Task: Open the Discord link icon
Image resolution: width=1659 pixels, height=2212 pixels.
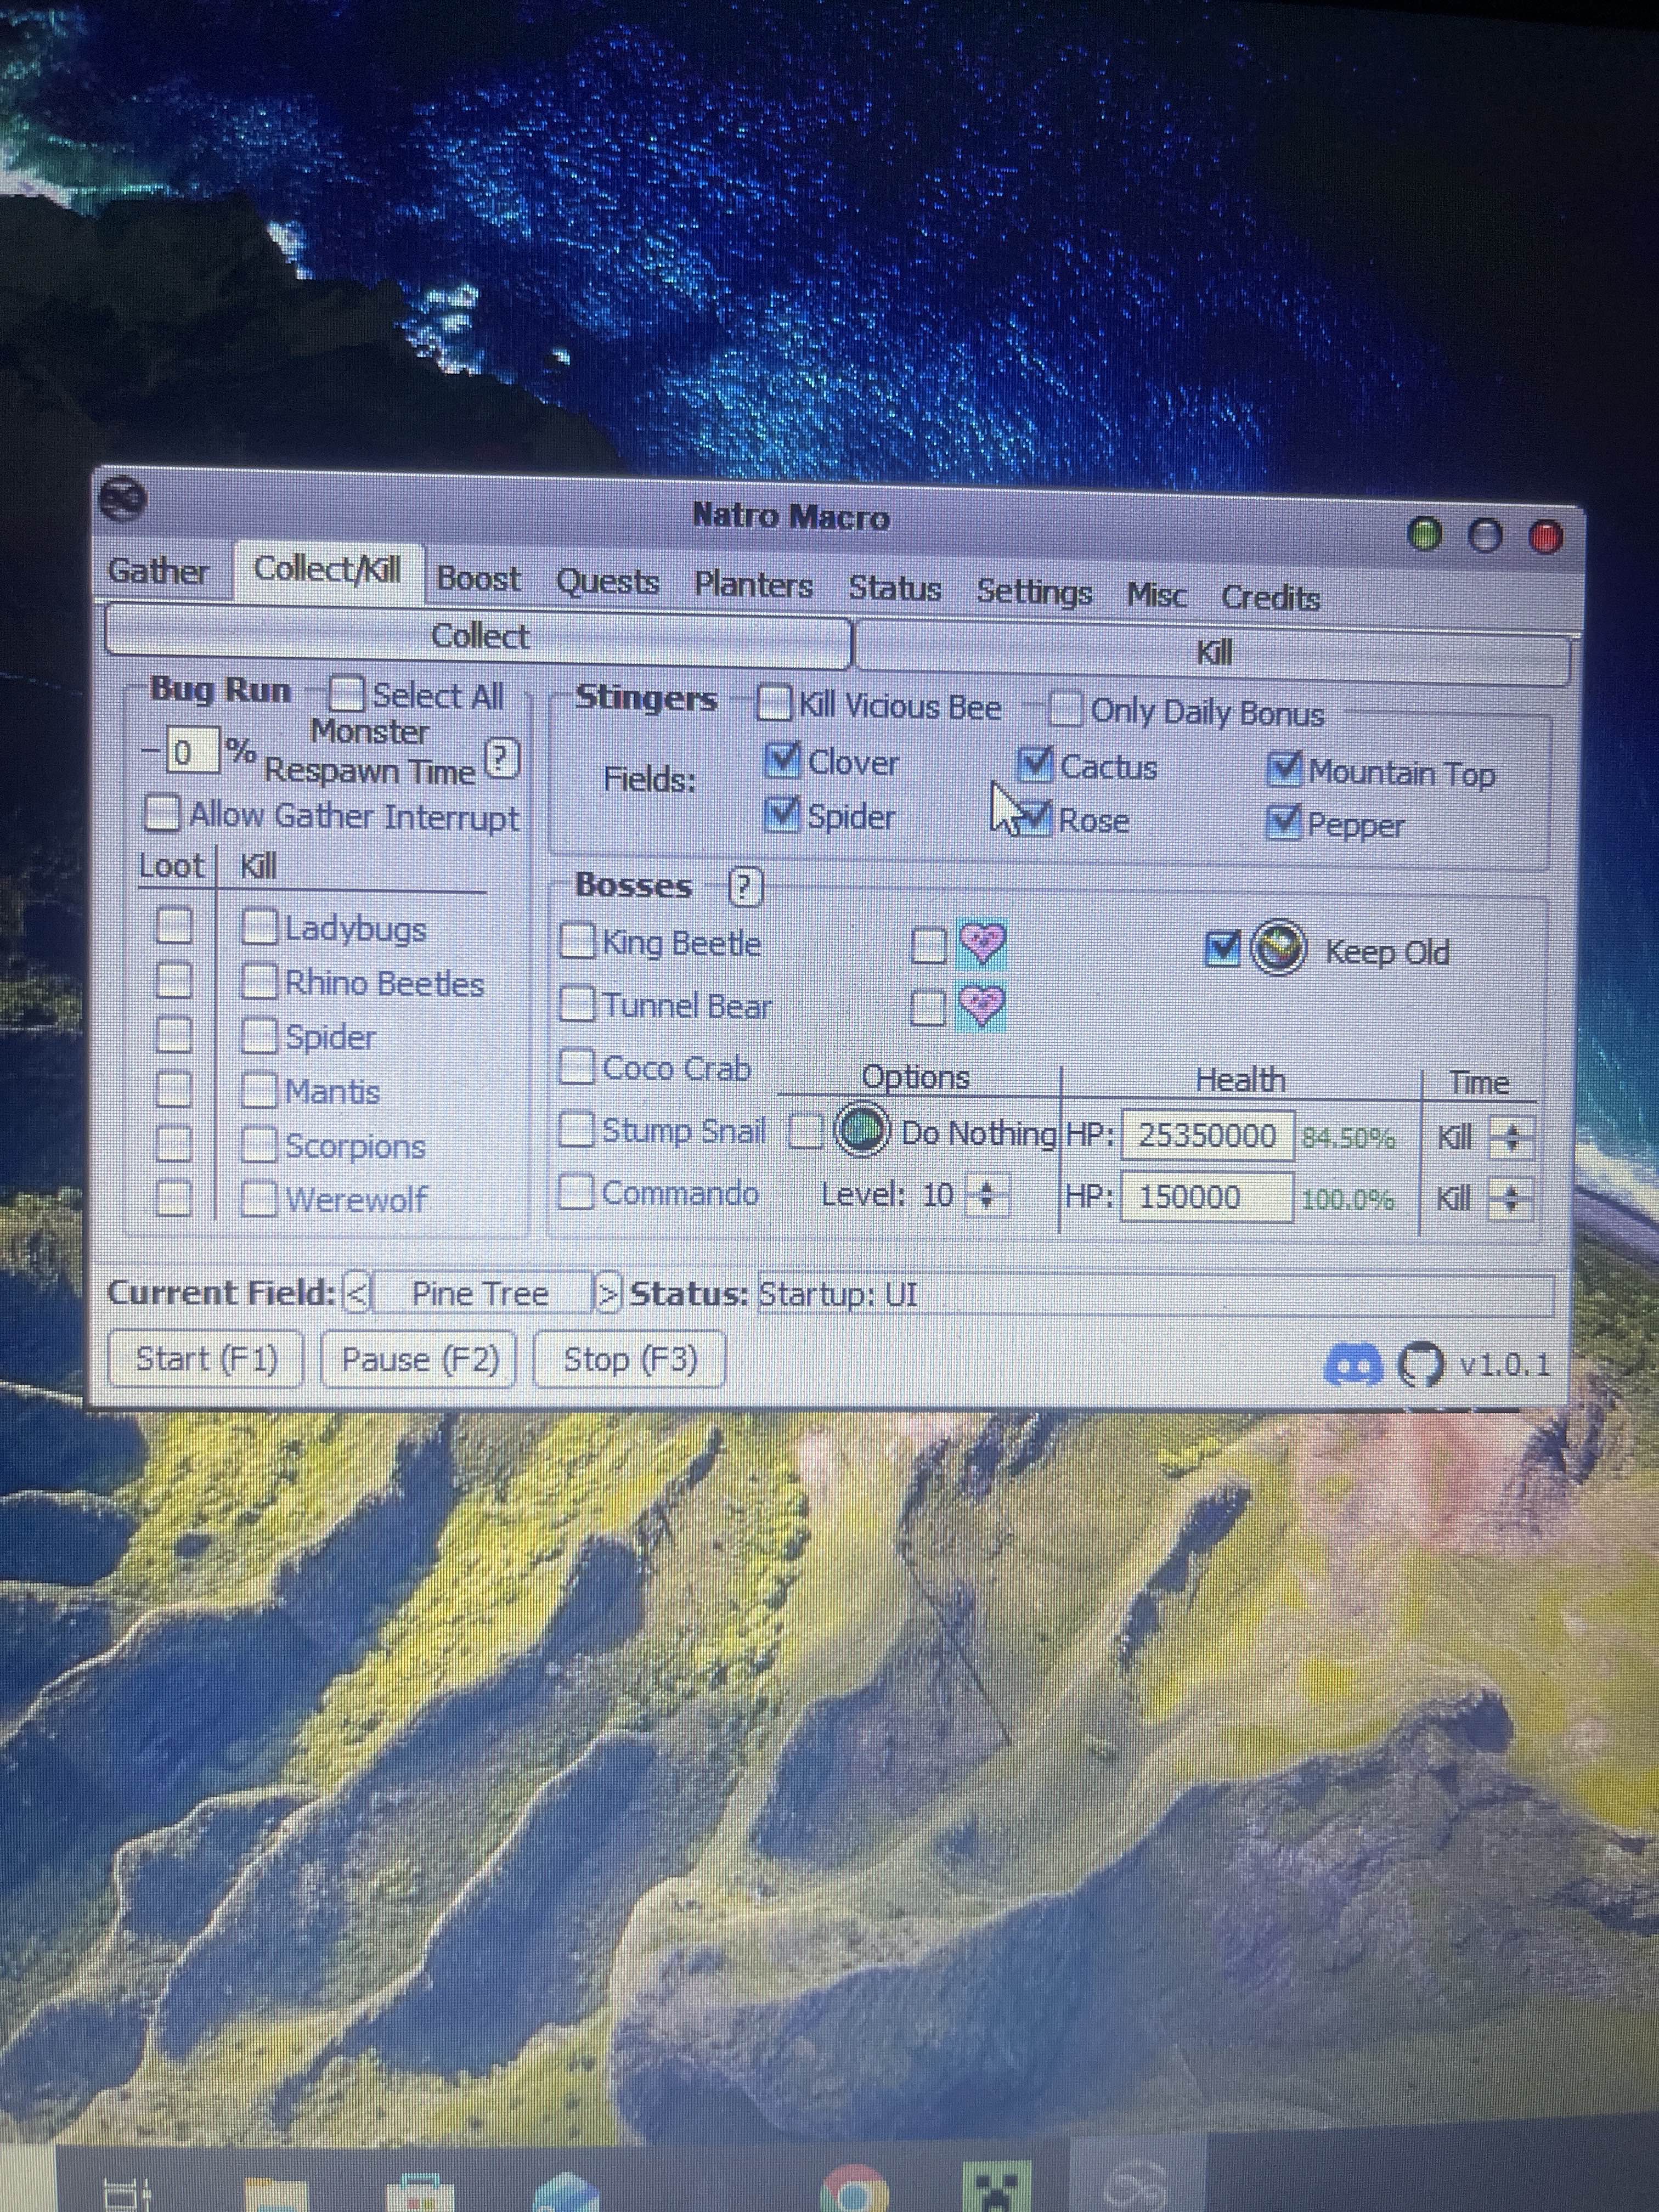Action: (x=1354, y=1364)
